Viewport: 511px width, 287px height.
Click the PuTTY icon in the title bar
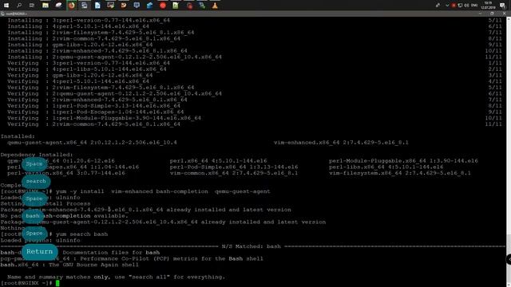[2, 14]
